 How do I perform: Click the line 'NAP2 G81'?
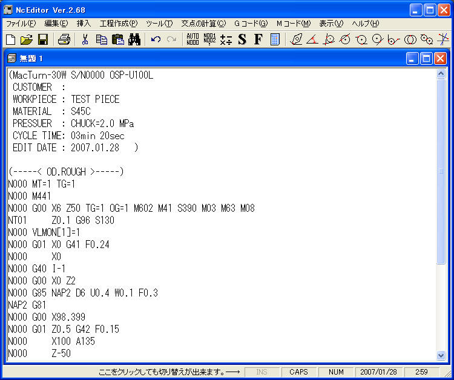click(27, 305)
